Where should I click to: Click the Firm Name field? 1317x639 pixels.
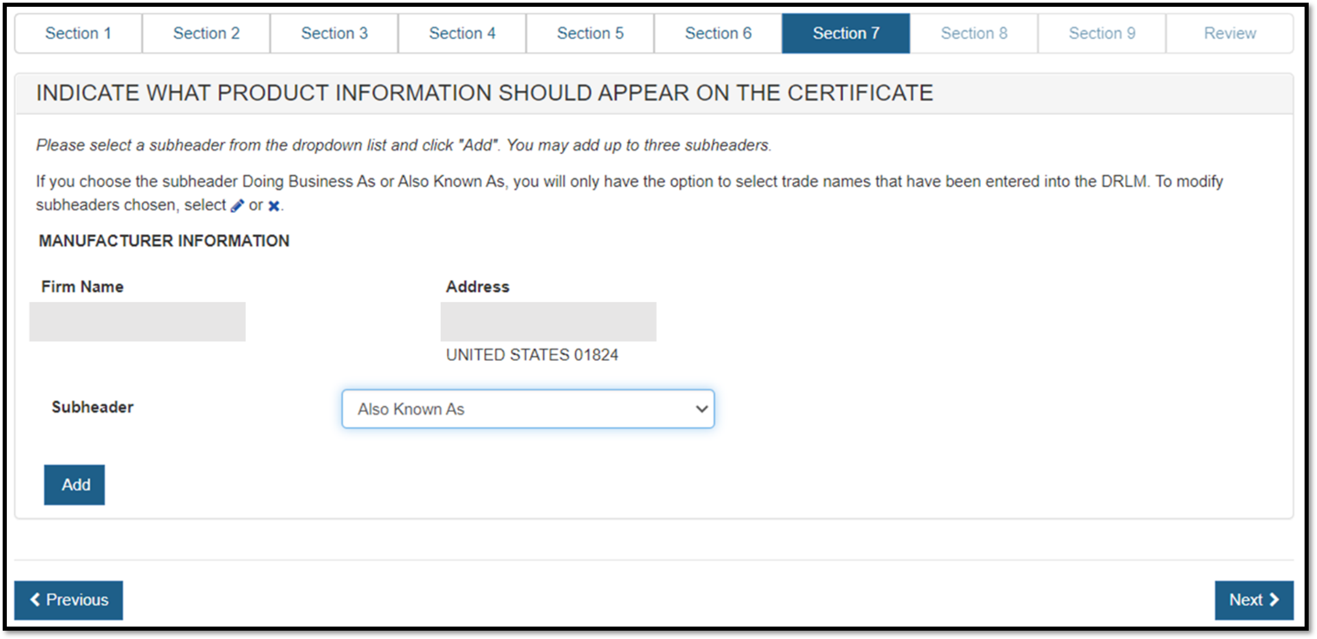pos(137,321)
